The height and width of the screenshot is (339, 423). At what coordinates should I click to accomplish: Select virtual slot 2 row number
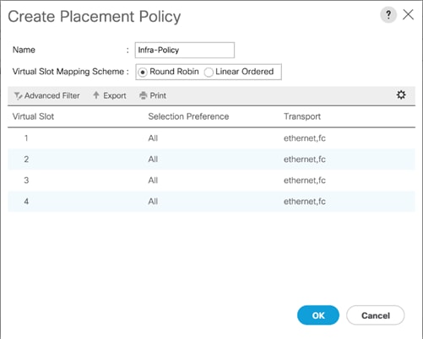26,159
